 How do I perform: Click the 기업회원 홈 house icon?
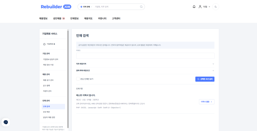pos(44,44)
